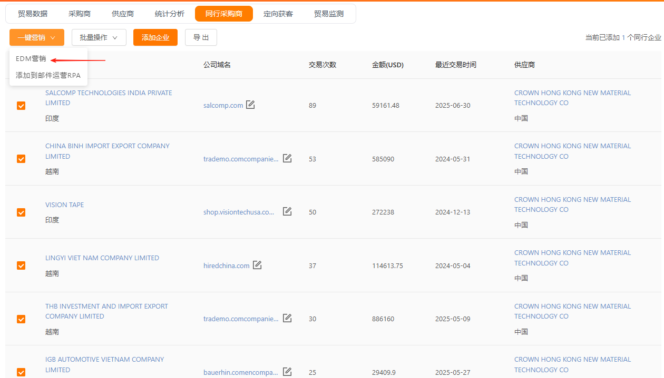Open the VISION TAPE company link
Image resolution: width=664 pixels, height=378 pixels.
point(64,205)
